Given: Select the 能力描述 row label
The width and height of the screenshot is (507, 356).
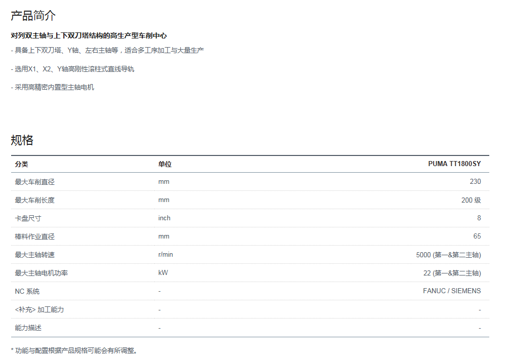Looking at the screenshot, I should coord(28,328).
